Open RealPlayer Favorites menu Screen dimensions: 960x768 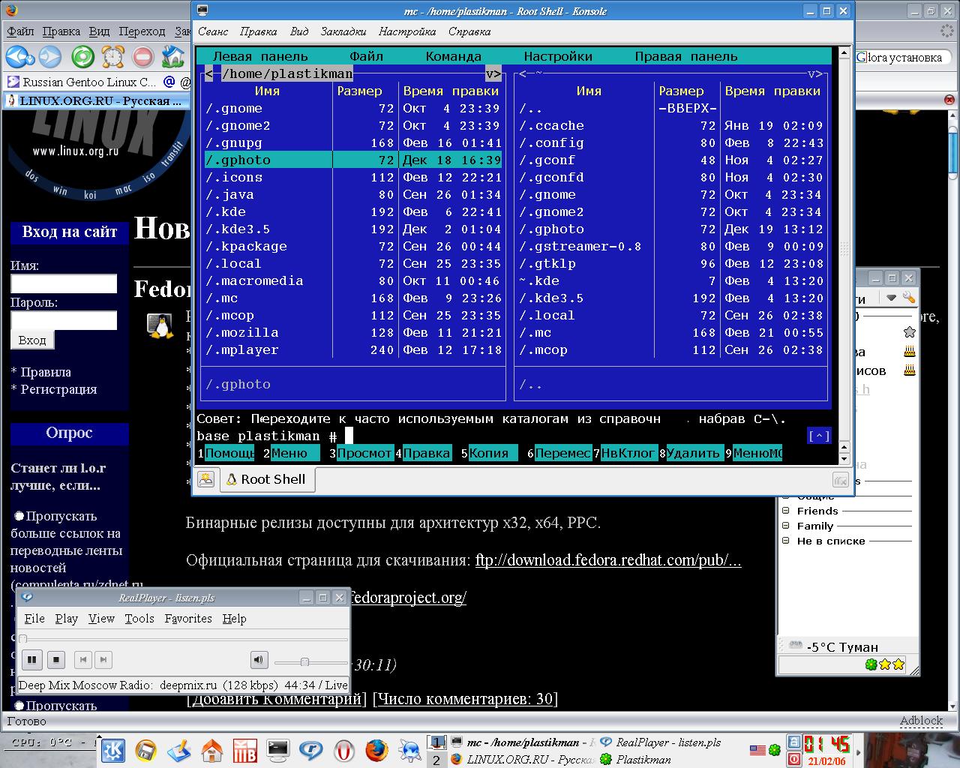pyautogui.click(x=188, y=619)
